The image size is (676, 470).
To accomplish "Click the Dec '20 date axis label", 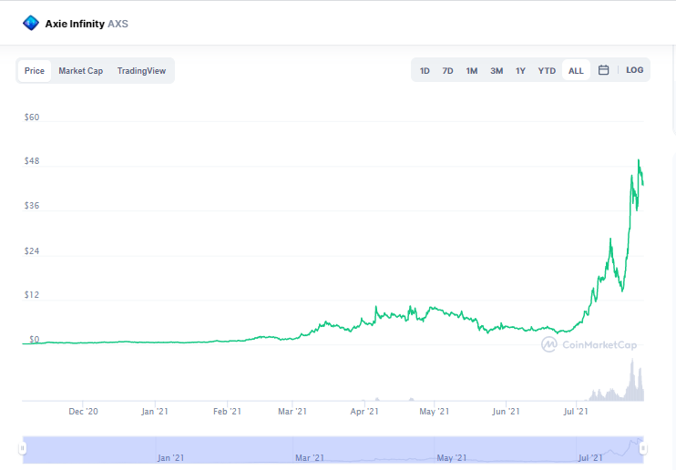I will [x=83, y=412].
